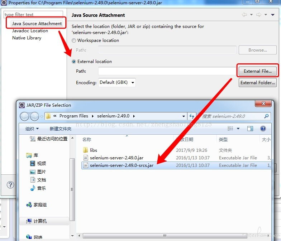281x241 pixels.
Task: Click scroll-down arrow of navigation pane
Action: tap(72, 236)
